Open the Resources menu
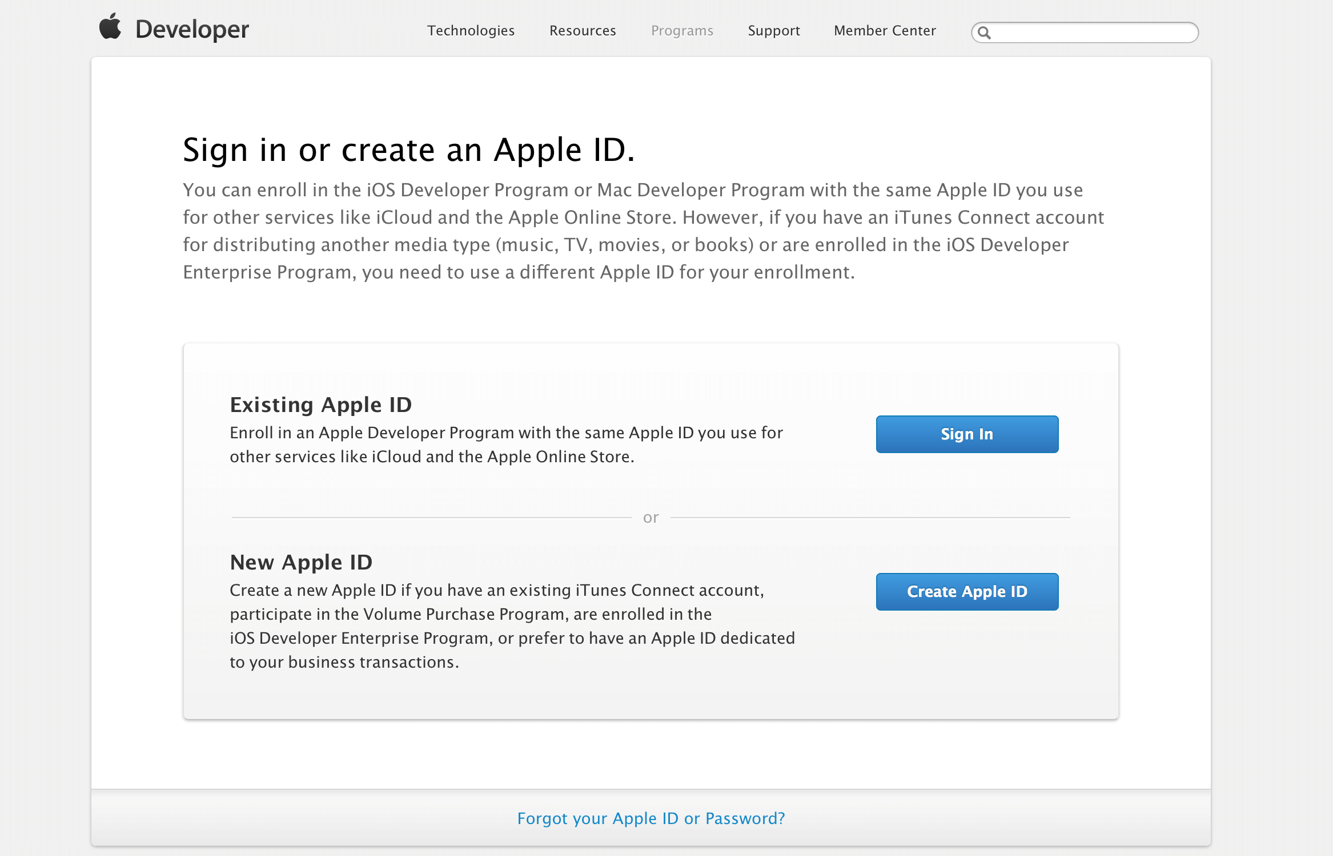This screenshot has width=1333, height=856. 583,30
